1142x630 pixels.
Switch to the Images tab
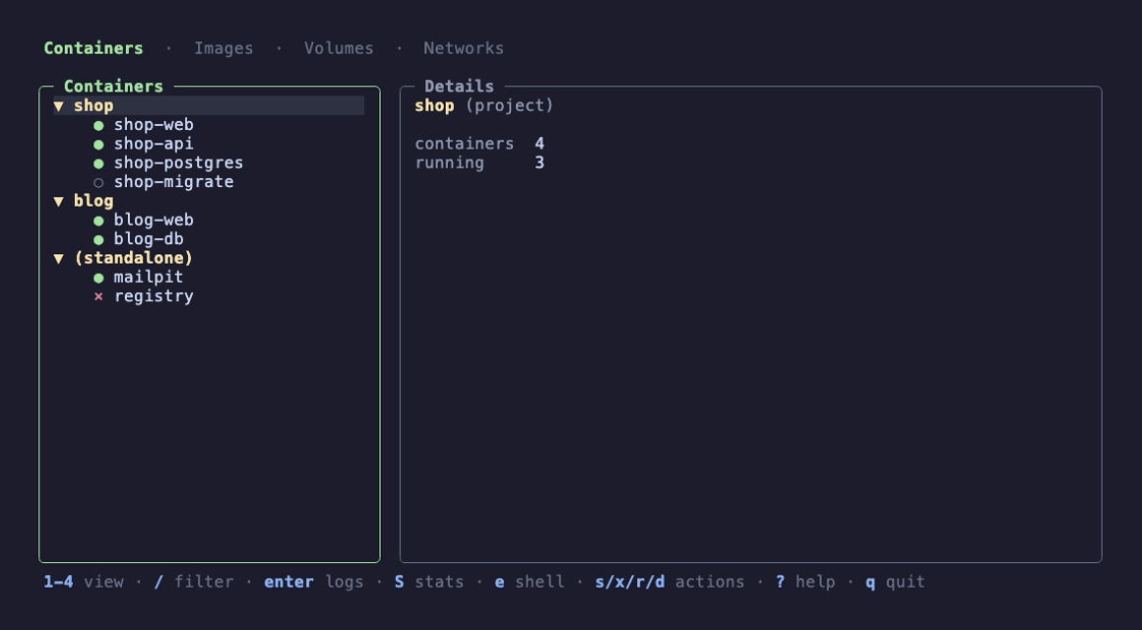tap(223, 48)
